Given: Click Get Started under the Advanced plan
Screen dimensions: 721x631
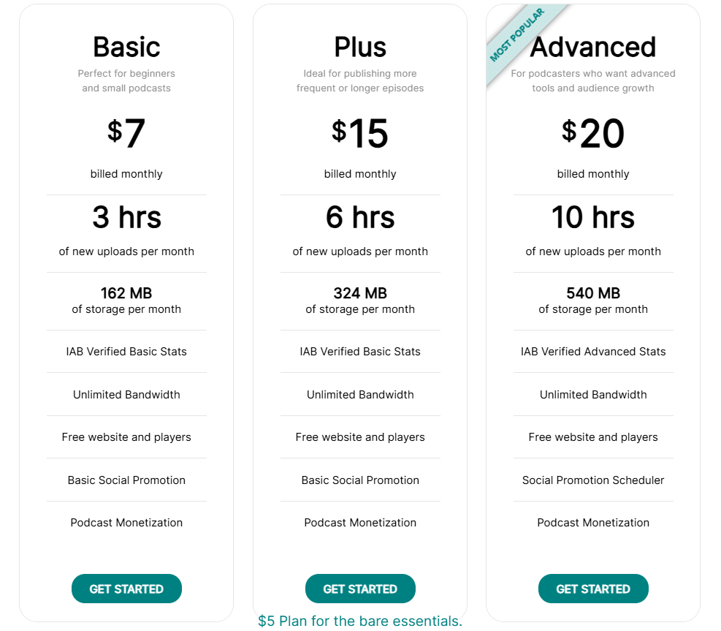Looking at the screenshot, I should [x=593, y=589].
